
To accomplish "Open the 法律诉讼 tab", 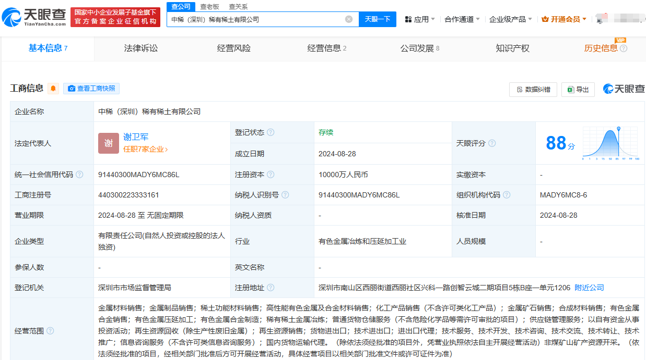I will pyautogui.click(x=141, y=48).
